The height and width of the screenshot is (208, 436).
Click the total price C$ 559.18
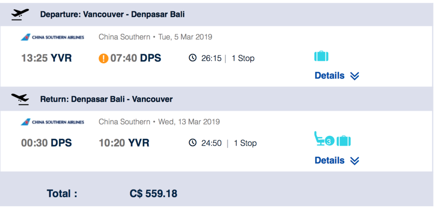pos(153,193)
